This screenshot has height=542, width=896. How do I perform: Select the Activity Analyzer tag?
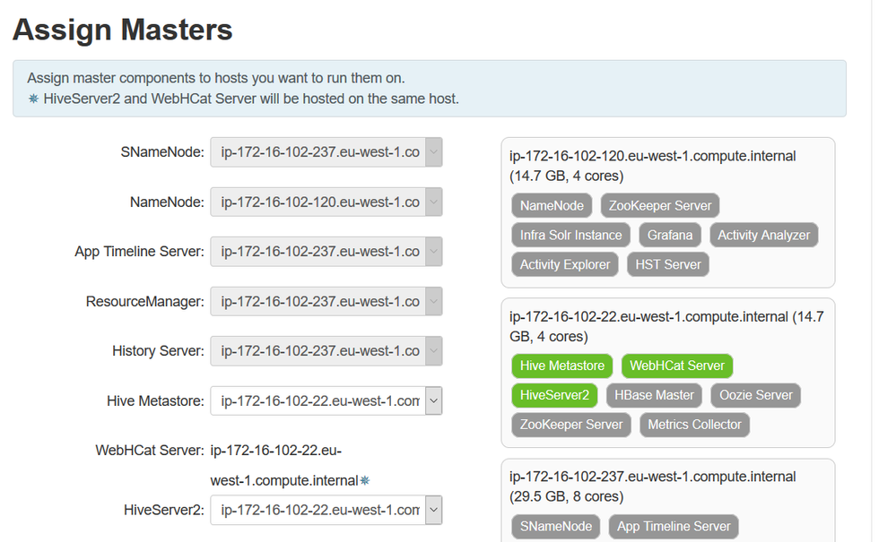coord(763,236)
